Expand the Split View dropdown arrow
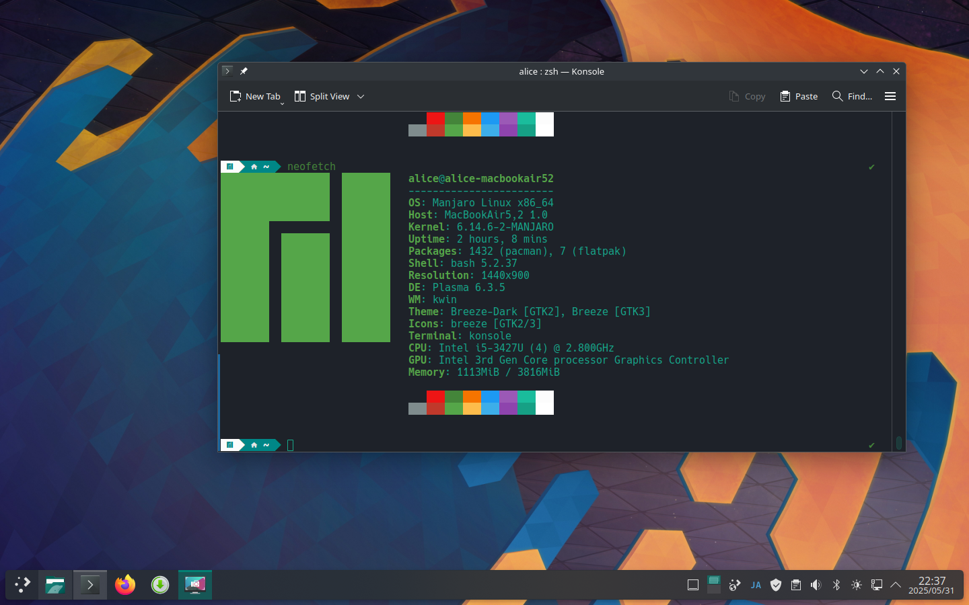969x605 pixels. pyautogui.click(x=361, y=96)
